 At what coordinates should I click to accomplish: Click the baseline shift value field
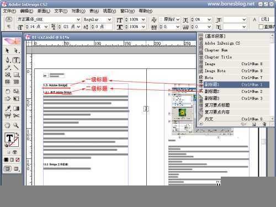click(x=104, y=27)
